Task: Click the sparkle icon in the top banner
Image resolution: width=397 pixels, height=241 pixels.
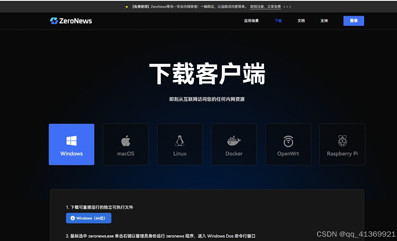Action: tap(126, 7)
